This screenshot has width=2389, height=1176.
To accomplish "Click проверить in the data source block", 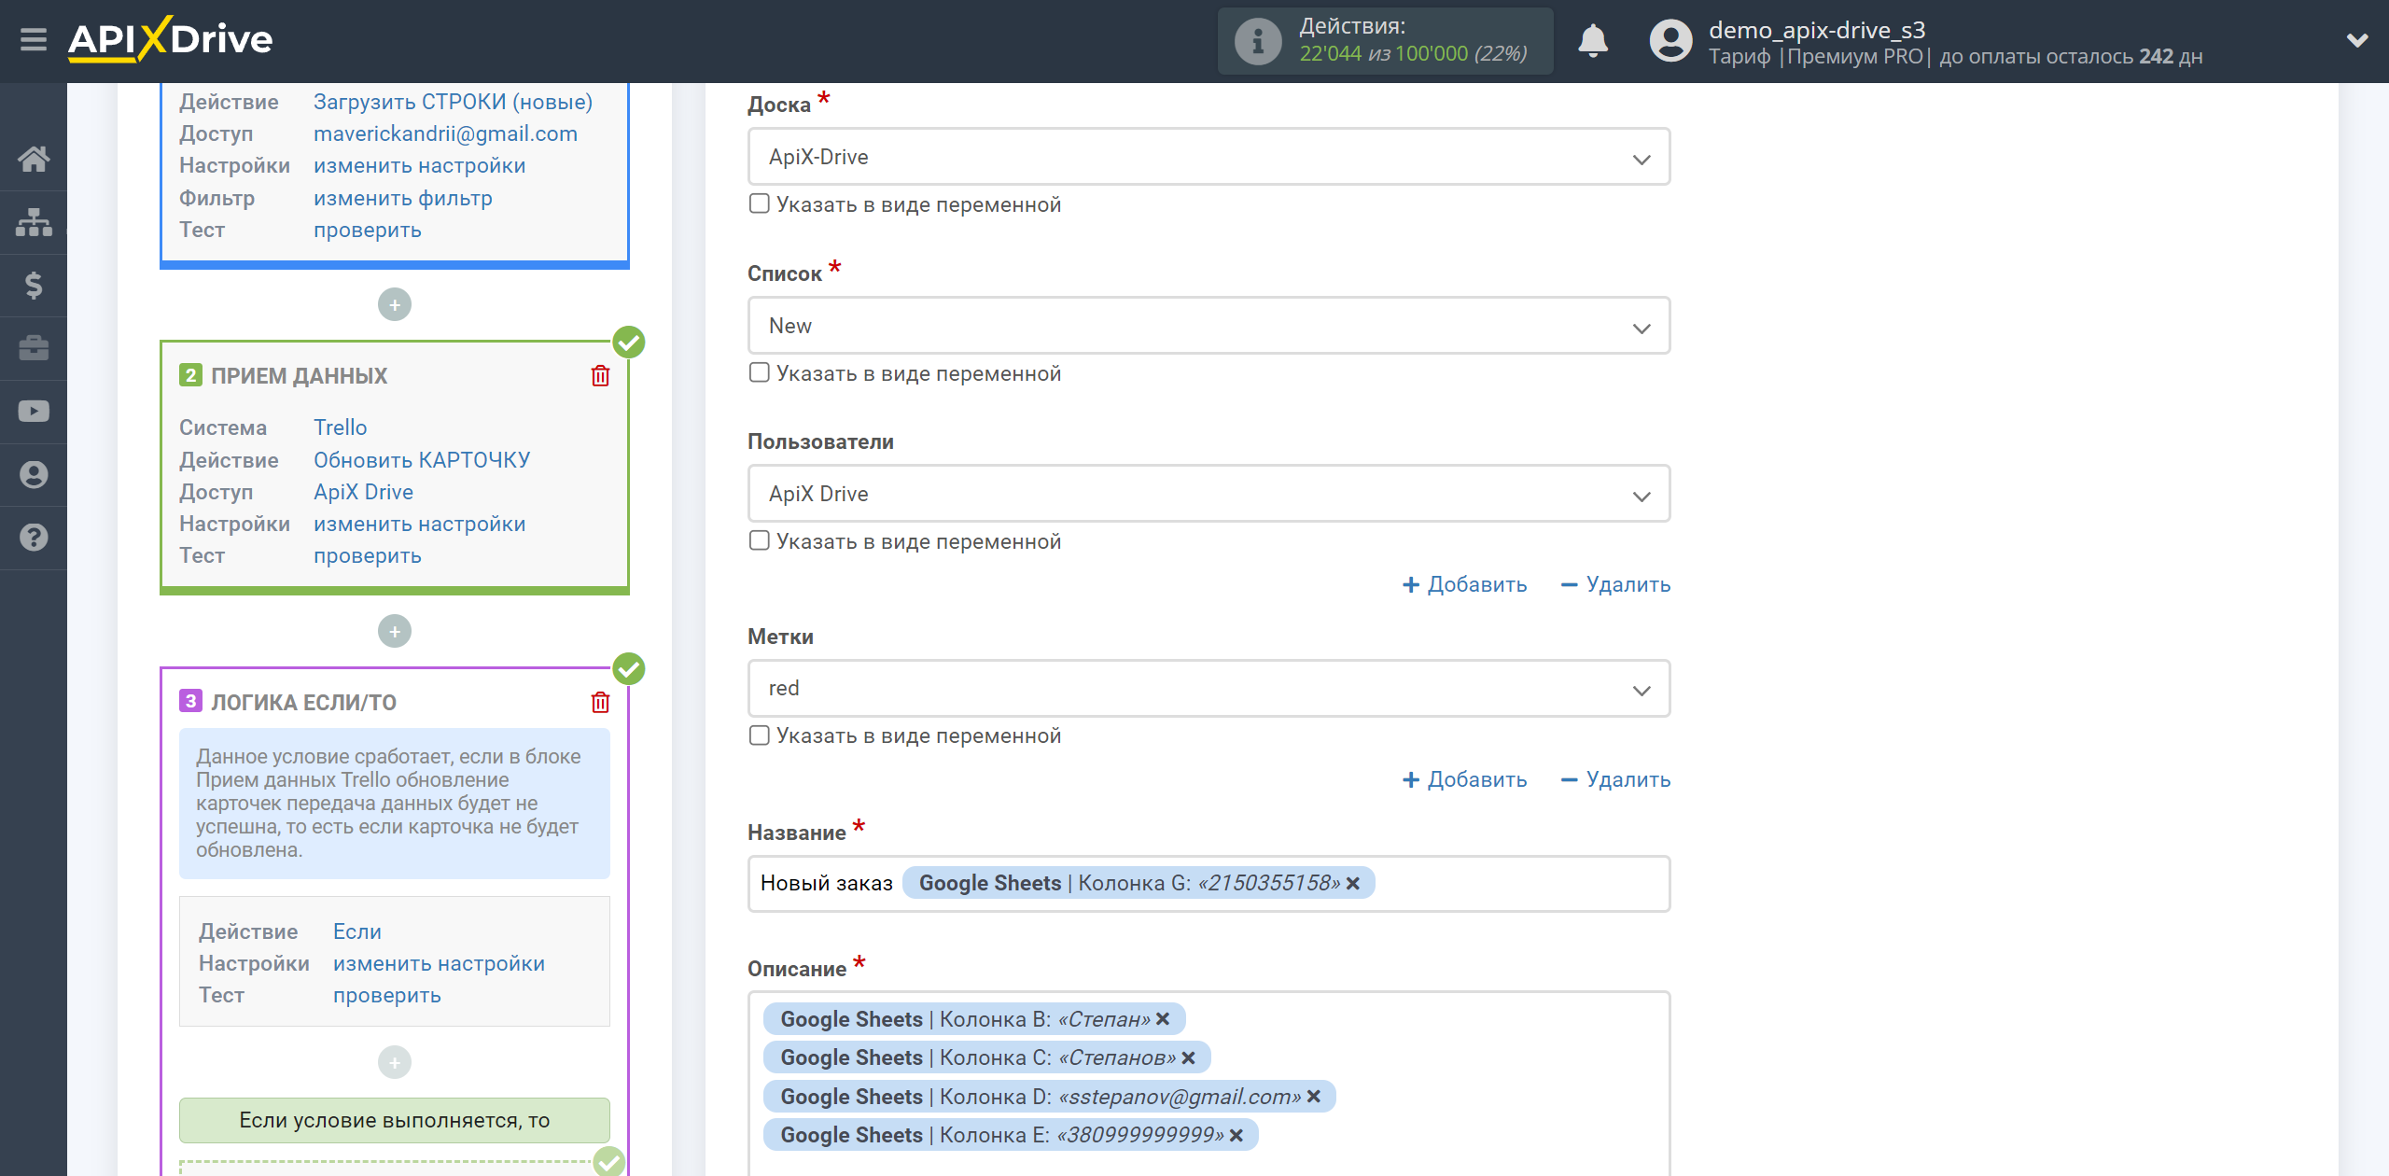I will tap(367, 230).
